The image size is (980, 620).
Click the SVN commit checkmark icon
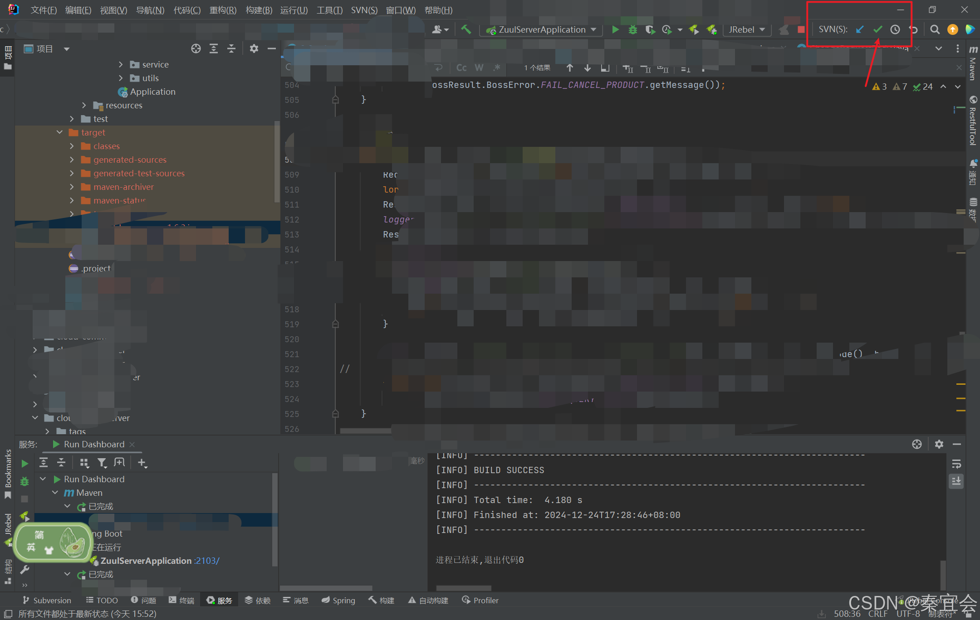tap(877, 29)
